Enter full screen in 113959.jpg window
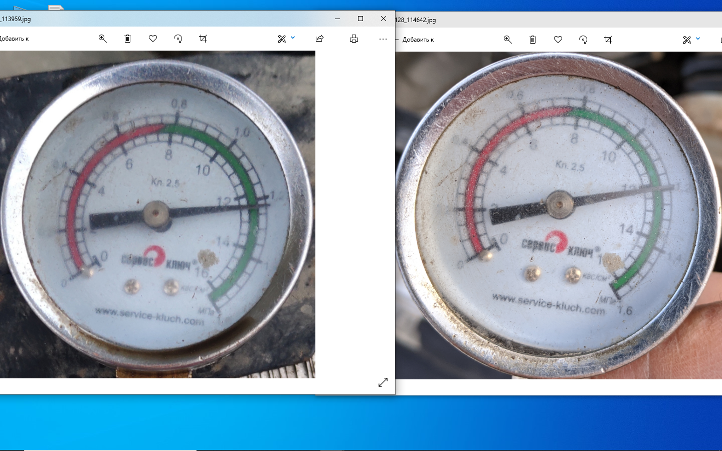 pyautogui.click(x=383, y=382)
